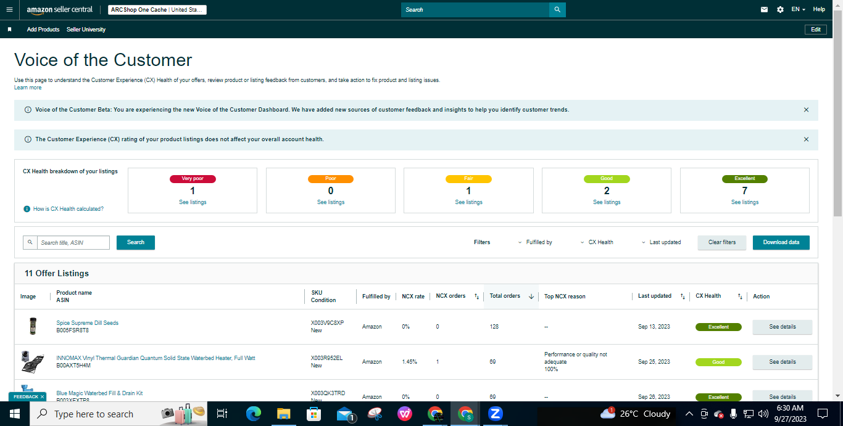
Task: Sort by Total orders arrow
Action: pos(531,297)
